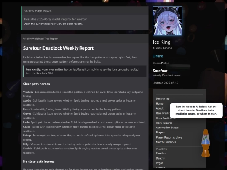Click the Surefour heading above Weekly Deadlock report
This screenshot has width=227, height=170.
tap(160, 71)
